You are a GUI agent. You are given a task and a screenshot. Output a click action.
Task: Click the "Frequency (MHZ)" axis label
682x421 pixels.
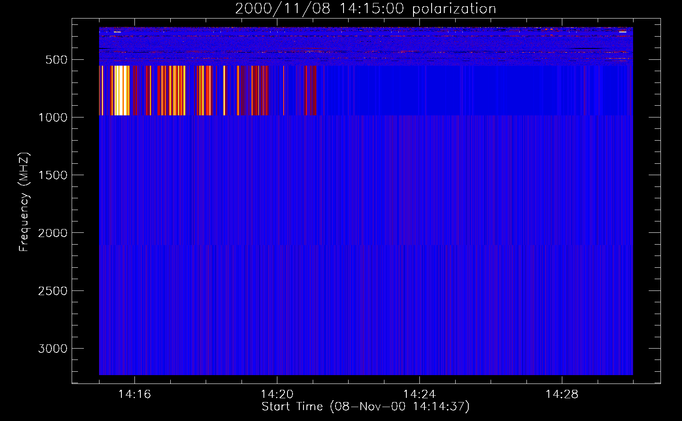pyautogui.click(x=24, y=202)
